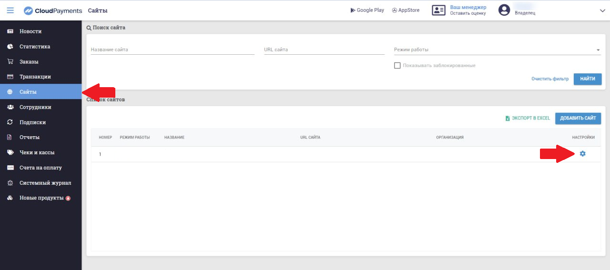Expand the account dropdown chevron

[602, 10]
